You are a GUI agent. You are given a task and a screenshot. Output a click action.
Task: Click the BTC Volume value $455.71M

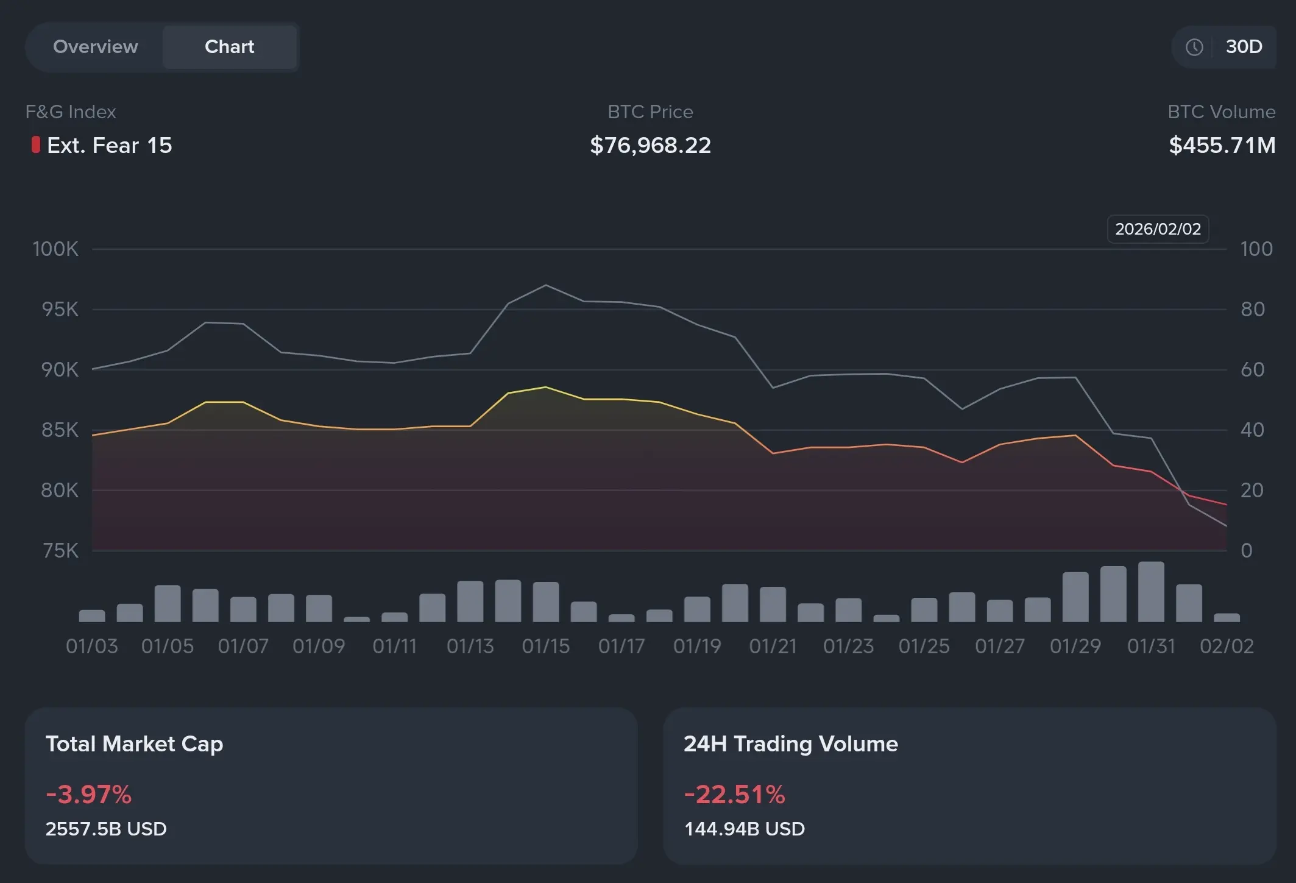point(1222,146)
